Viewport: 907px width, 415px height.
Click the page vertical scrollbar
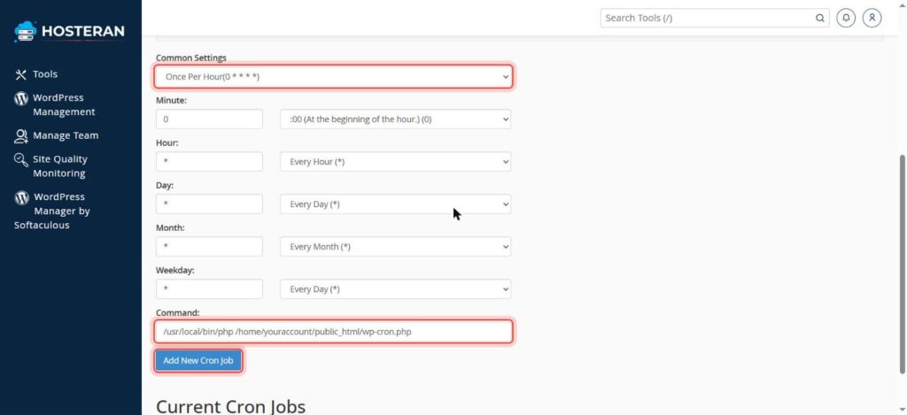(x=901, y=265)
